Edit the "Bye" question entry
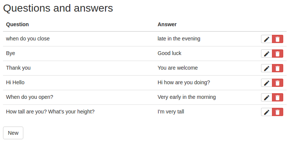Screen dimensions: 290x146 pyautogui.click(x=267, y=54)
